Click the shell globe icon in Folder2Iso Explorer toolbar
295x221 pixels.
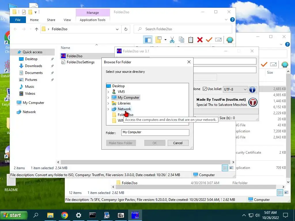[230, 40]
